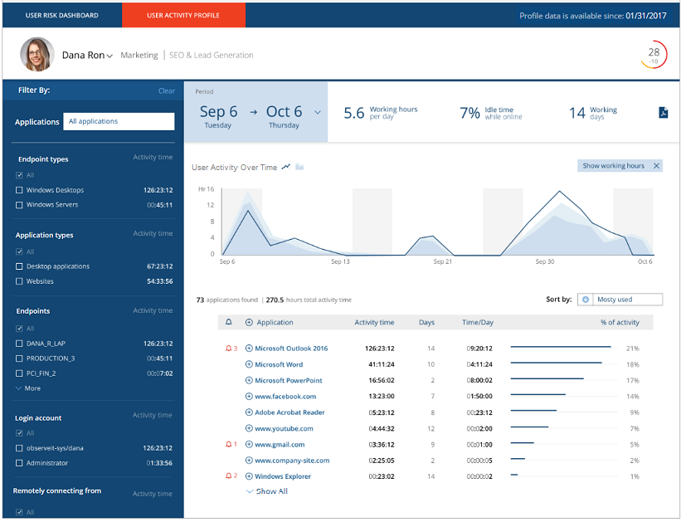Tick the DANA_R_LAP endpoint checkbox
The width and height of the screenshot is (681, 522).
[x=19, y=344]
